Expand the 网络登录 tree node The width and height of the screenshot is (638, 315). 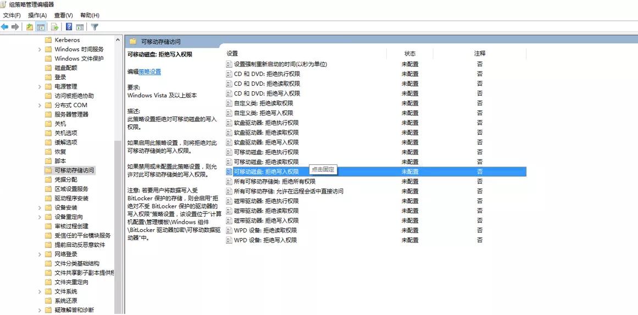click(x=40, y=255)
